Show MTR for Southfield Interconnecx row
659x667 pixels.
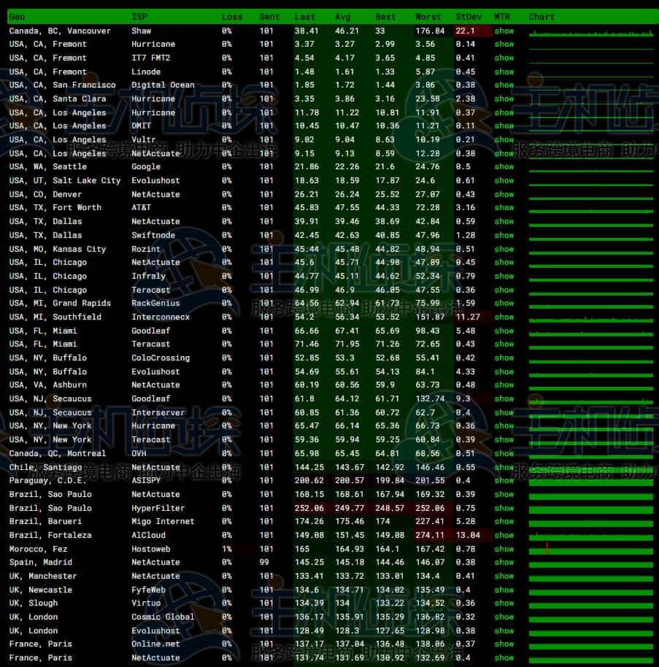(504, 317)
